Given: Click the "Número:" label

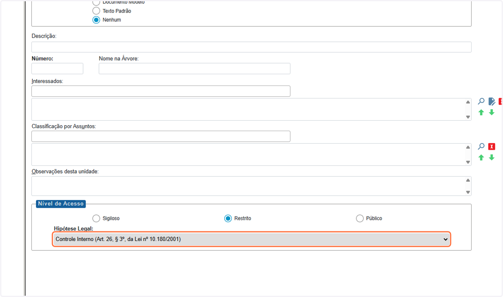Looking at the screenshot, I should pos(42,59).
